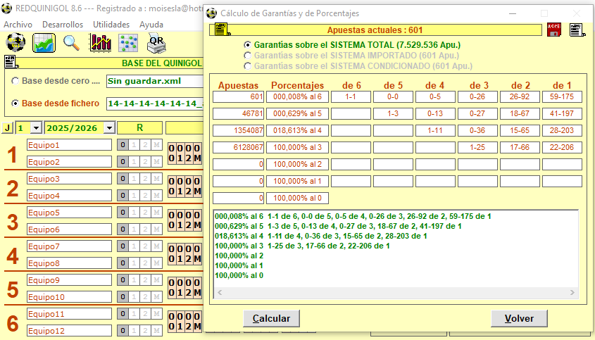The width and height of the screenshot is (595, 340).
Task: Click the REDQUINIGOL title bar soccer ball icon
Action: coord(6,8)
